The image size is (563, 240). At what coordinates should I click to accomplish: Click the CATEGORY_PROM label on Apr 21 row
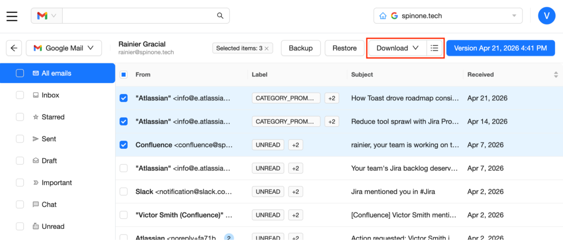tap(286, 98)
